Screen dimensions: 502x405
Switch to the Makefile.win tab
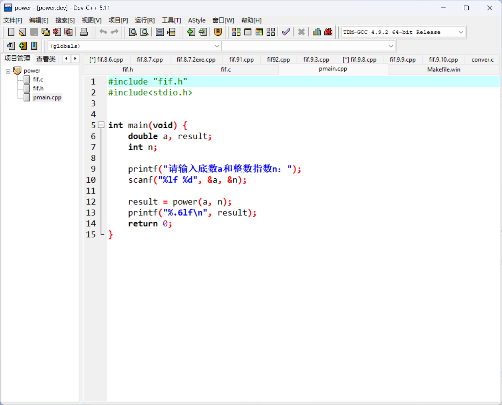click(x=444, y=69)
